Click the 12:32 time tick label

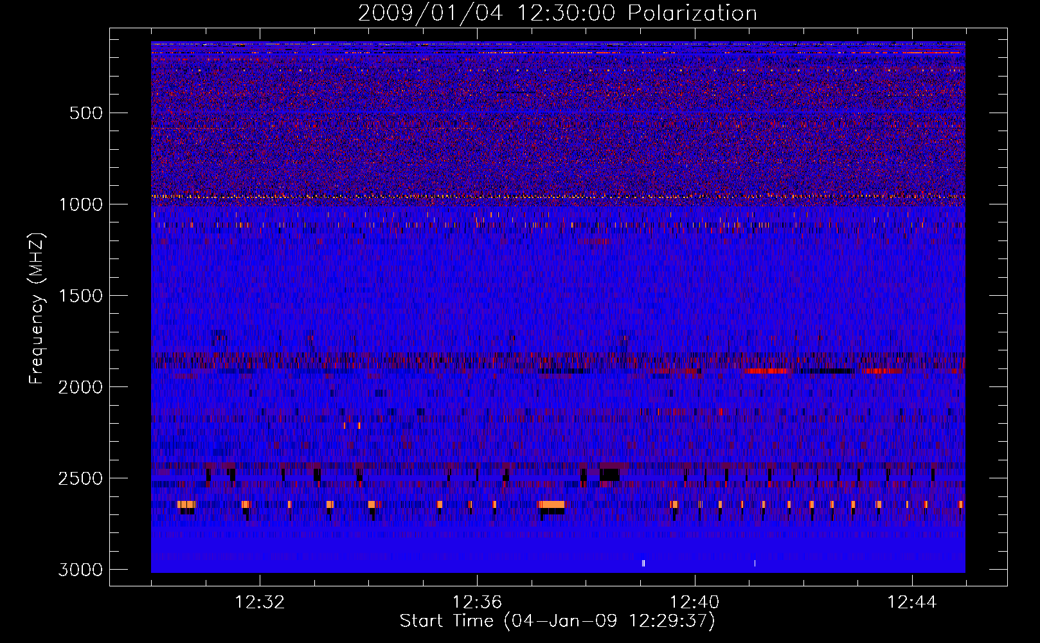click(260, 602)
